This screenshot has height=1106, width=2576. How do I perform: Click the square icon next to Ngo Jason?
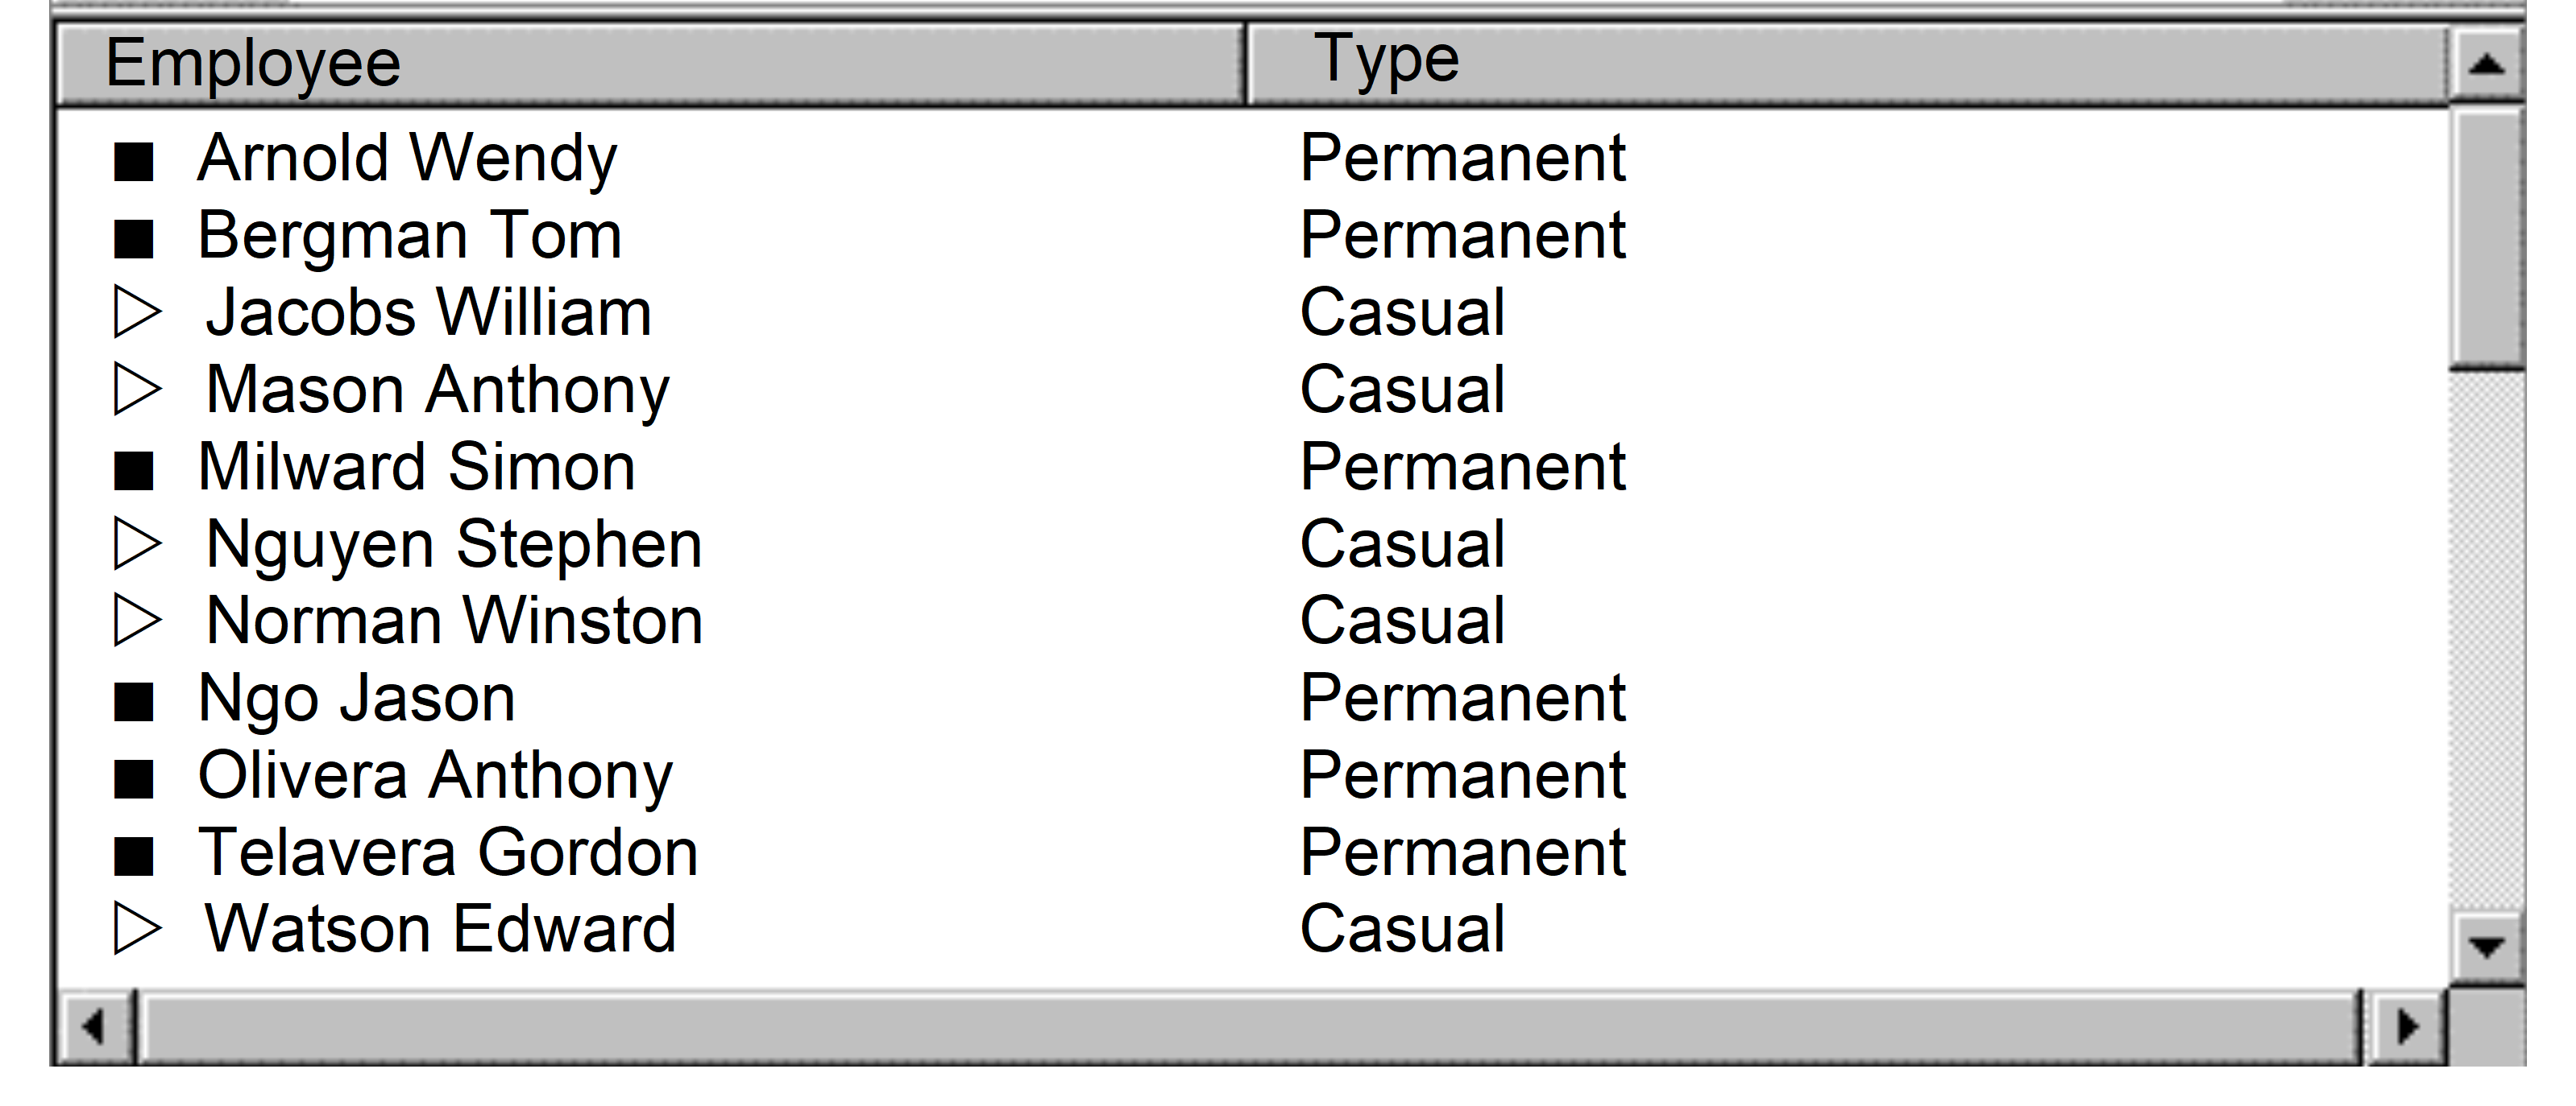[x=134, y=701]
